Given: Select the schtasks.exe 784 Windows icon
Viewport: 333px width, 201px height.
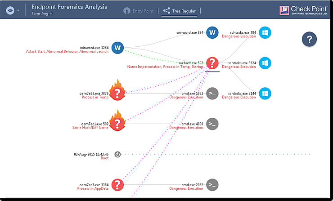Looking at the screenshot, I should [265, 32].
